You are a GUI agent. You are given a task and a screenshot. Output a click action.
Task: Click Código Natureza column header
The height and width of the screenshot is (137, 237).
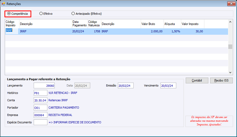pyautogui.click(x=94, y=24)
